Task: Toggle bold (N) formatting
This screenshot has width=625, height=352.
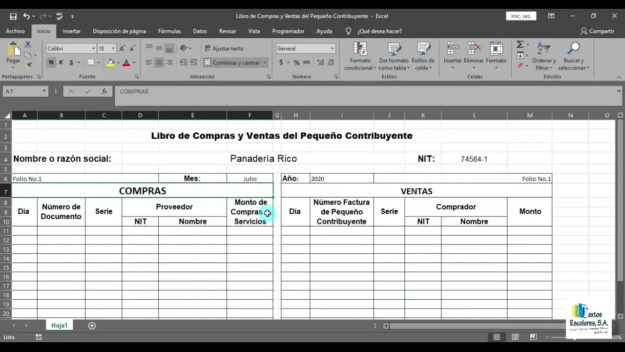Action: tap(51, 63)
